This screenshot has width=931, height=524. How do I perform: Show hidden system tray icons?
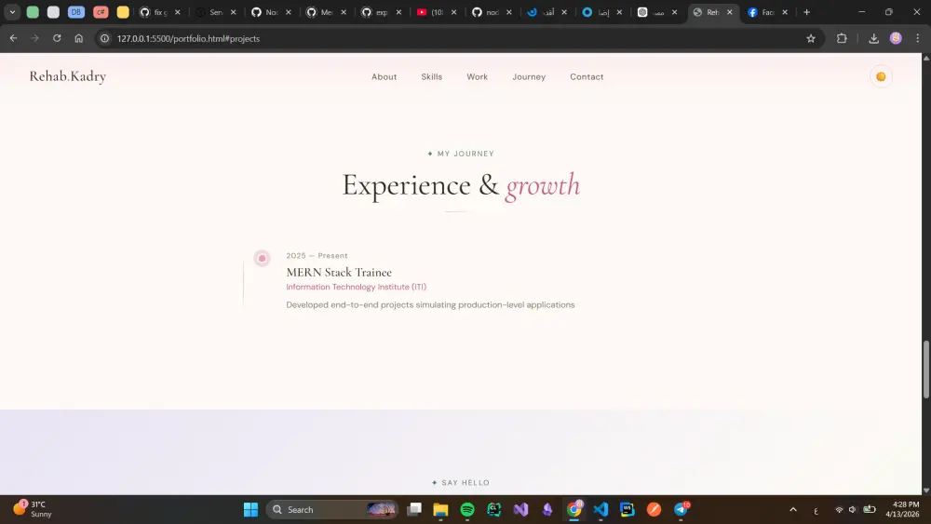792,509
